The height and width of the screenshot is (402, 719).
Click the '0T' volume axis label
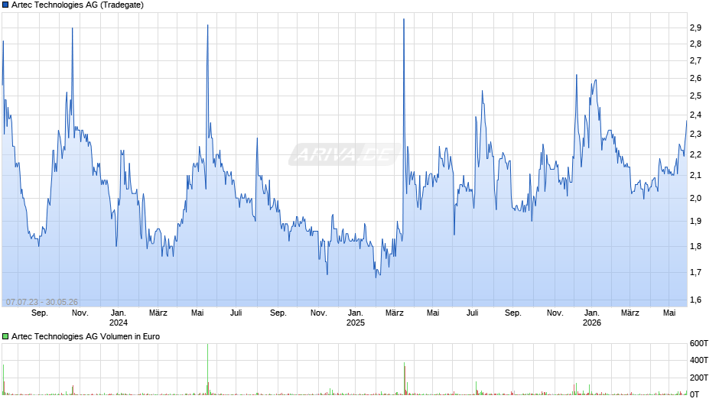(x=695, y=394)
